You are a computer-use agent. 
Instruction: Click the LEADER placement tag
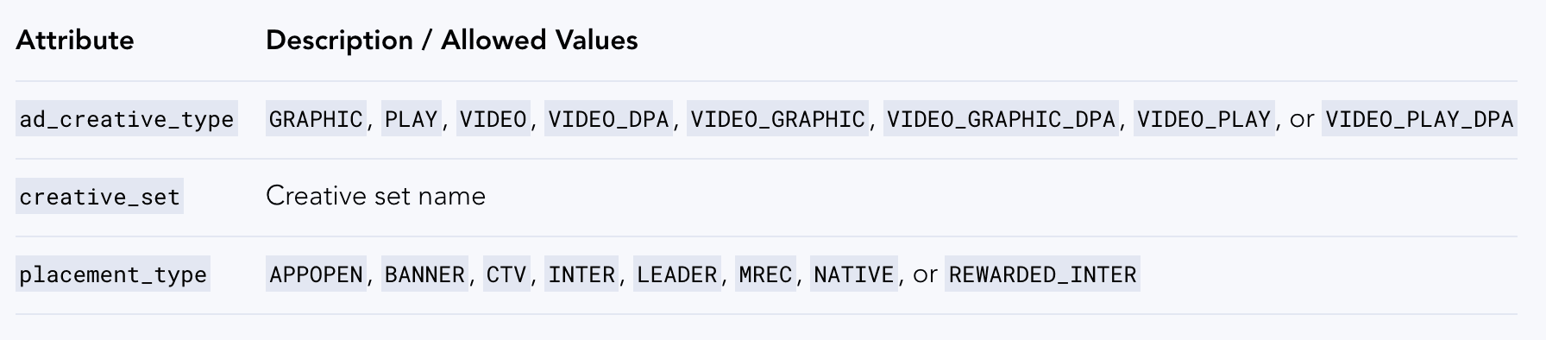click(x=677, y=274)
